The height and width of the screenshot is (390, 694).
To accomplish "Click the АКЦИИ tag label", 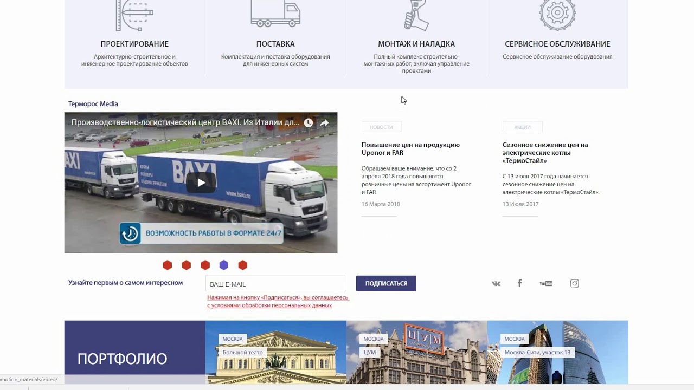I will coord(522,127).
